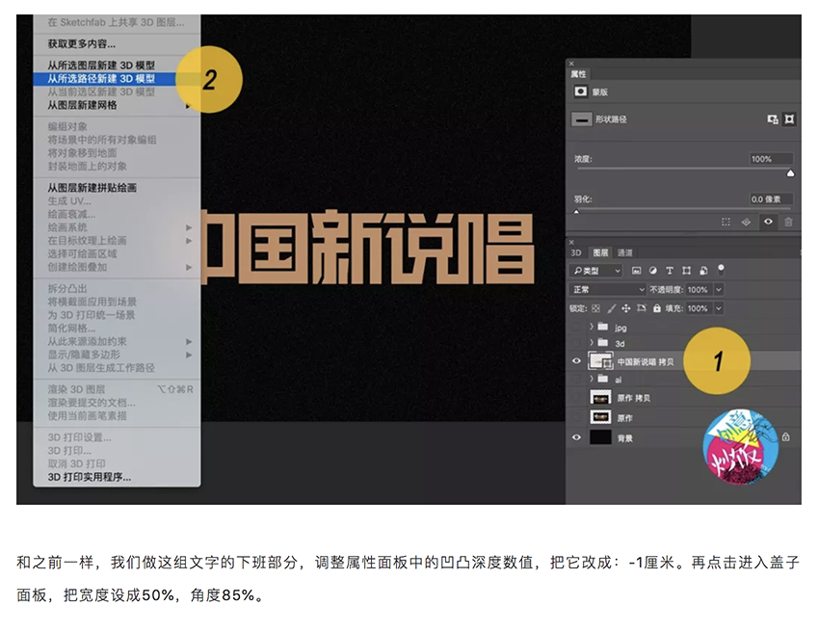Screen dimensions: 818x632
Task: Select the 背景 layer thumbnail
Action: [600, 437]
